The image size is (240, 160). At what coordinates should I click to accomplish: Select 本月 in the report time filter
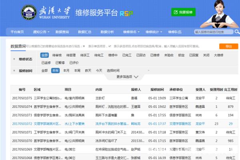[x=66, y=70]
